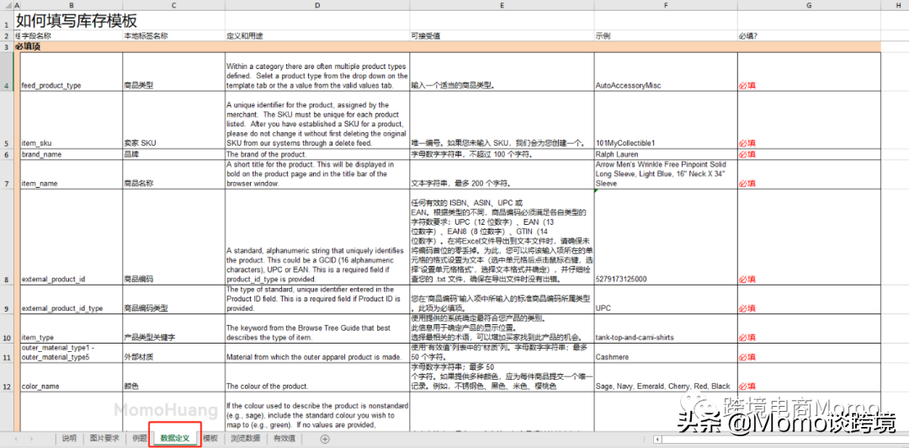Select the outer_material_type1 cell
Viewport: 909px width, 448px height.
(71, 353)
